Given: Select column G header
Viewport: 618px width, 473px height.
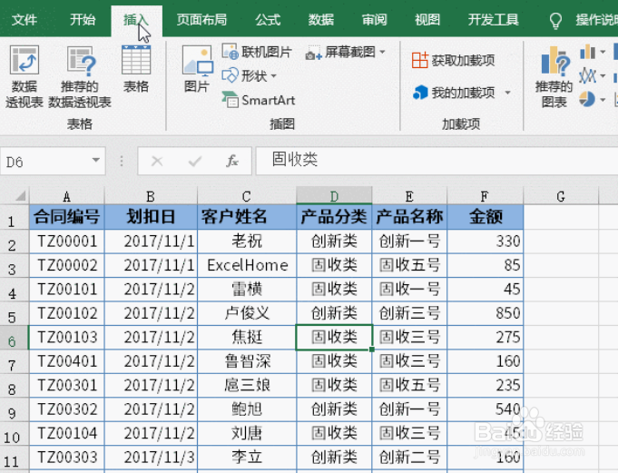Looking at the screenshot, I should (561, 196).
